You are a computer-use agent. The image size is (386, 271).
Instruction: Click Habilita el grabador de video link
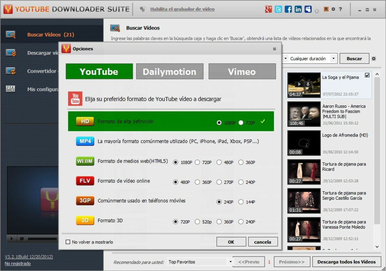[x=183, y=9]
